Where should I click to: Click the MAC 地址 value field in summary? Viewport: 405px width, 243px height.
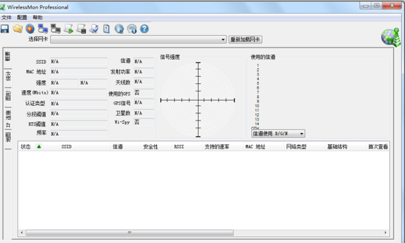point(79,72)
